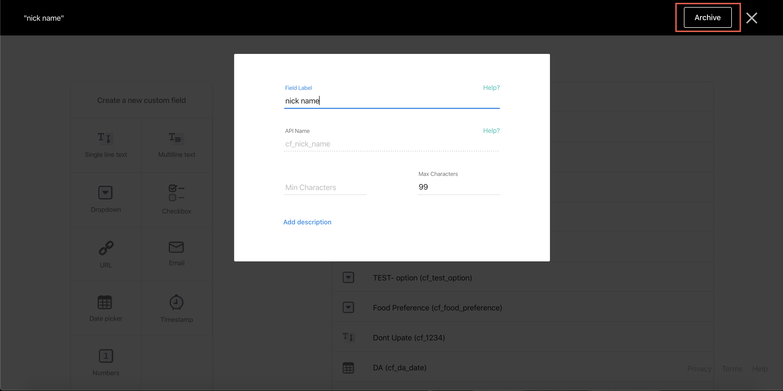Select the Single line text field type
Image resolution: width=783 pixels, height=391 pixels.
coord(105,139)
